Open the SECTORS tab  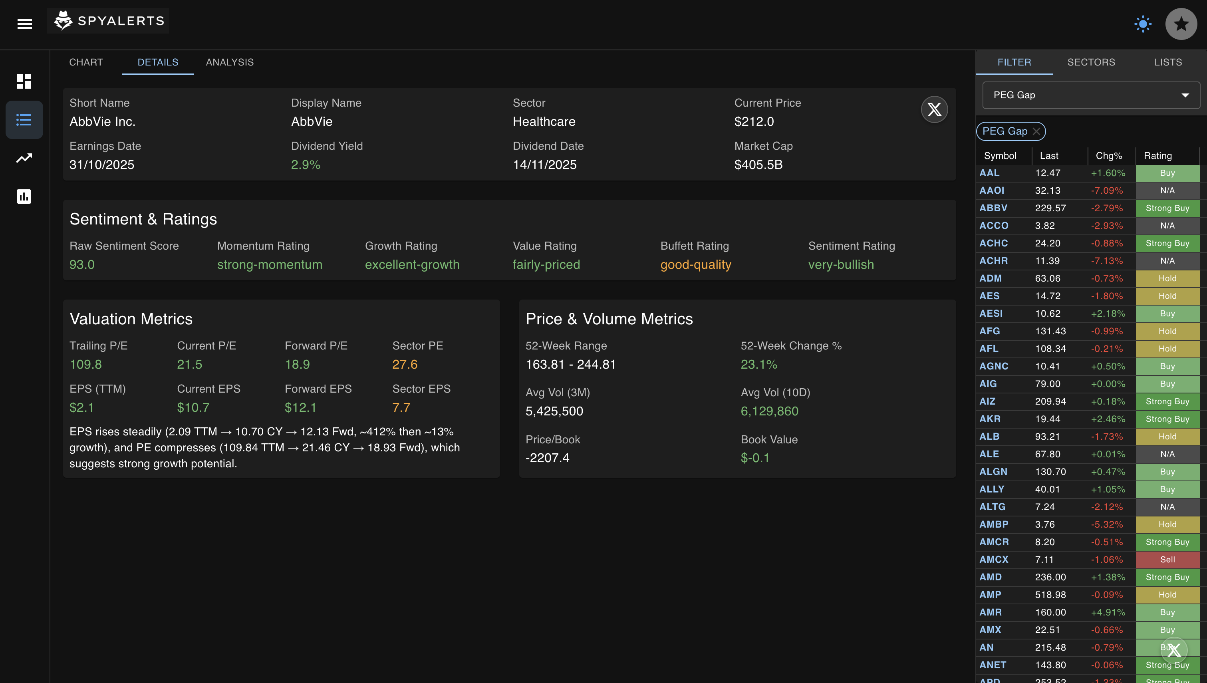pyautogui.click(x=1092, y=62)
